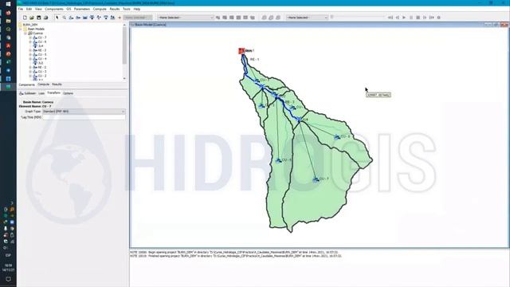The image size is (510, 287).
Task: Open the Components menu
Action: click(54, 9)
